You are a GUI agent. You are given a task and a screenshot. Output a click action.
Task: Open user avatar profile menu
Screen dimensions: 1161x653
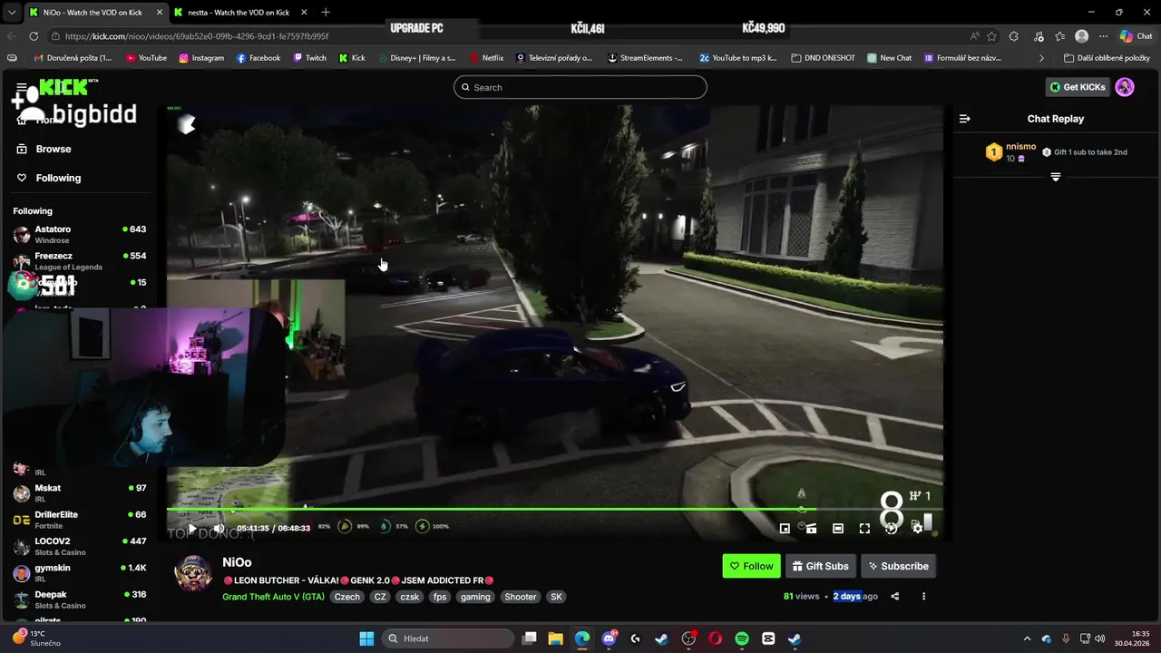1125,87
